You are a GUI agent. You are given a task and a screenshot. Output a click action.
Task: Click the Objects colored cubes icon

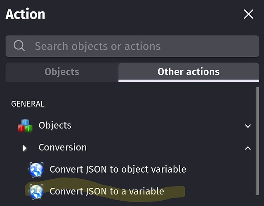pos(25,126)
